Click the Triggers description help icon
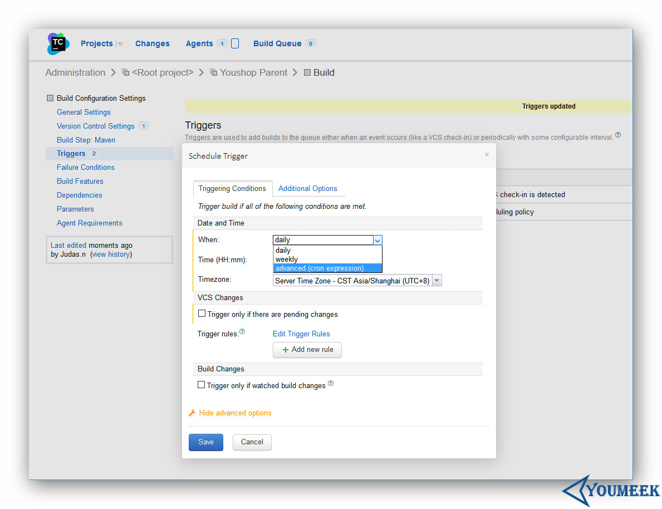The height and width of the screenshot is (509, 662). pyautogui.click(x=617, y=135)
